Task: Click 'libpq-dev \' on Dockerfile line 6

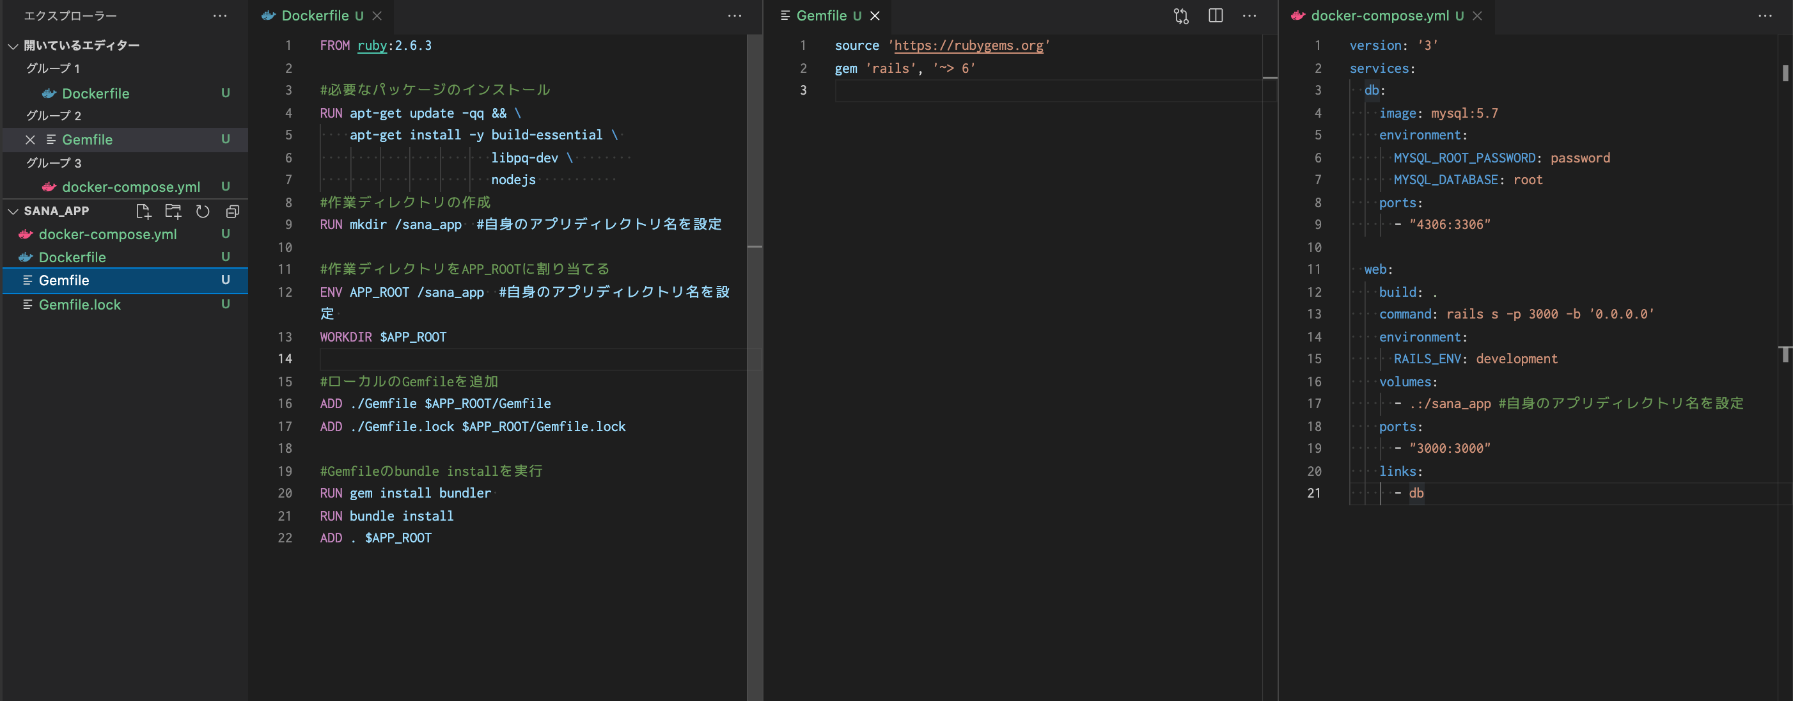Action: point(532,158)
